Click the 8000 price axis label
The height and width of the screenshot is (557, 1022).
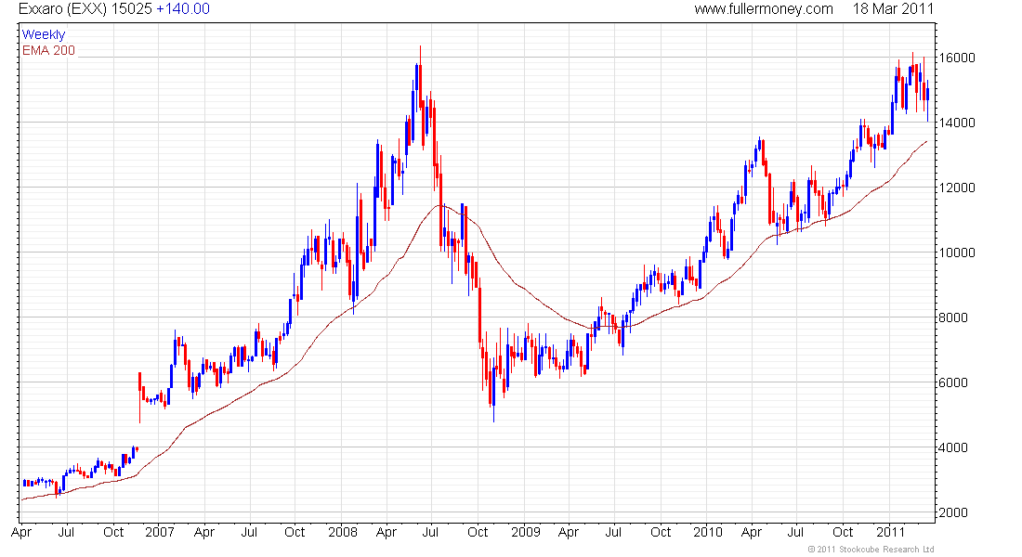[x=953, y=317]
